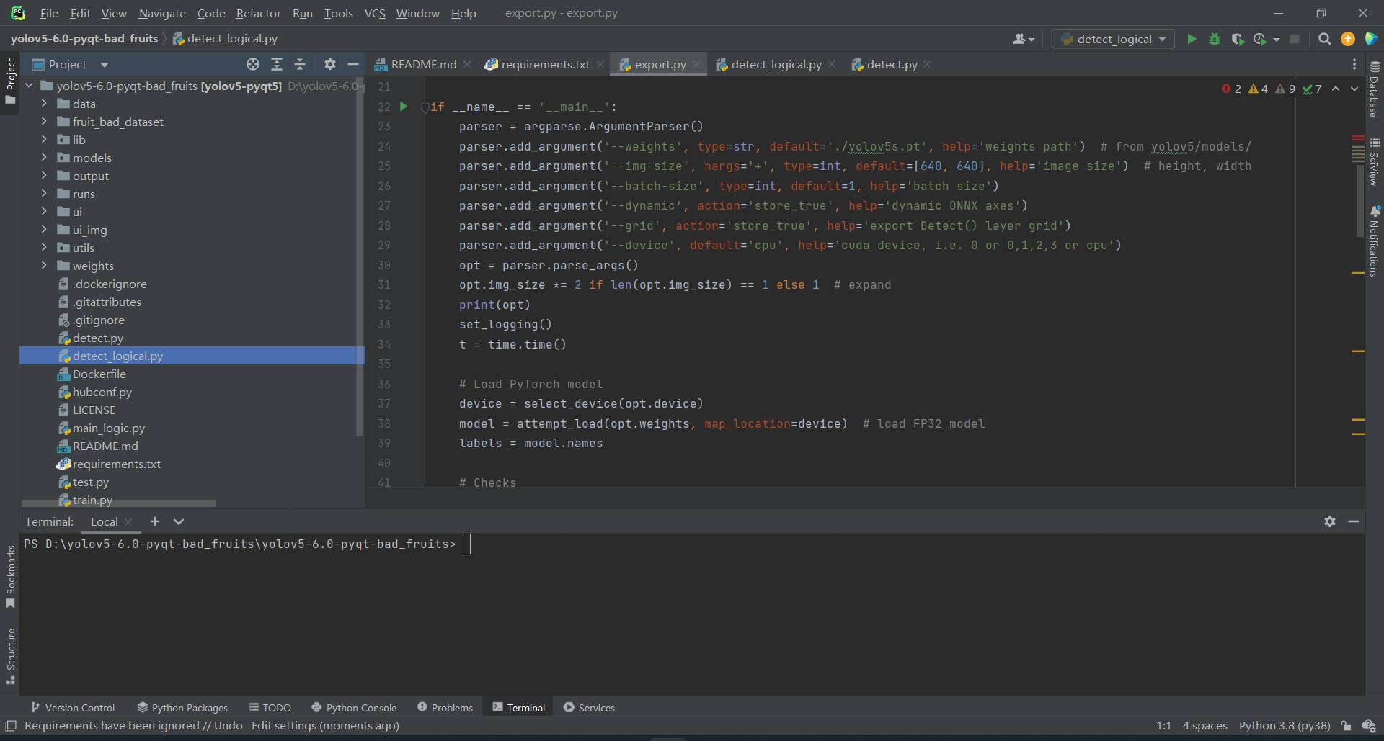Click the Python Console button
The width and height of the screenshot is (1384, 741).
[x=354, y=708]
